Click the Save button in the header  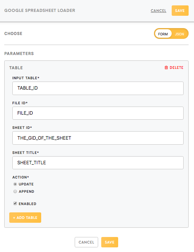tap(180, 11)
